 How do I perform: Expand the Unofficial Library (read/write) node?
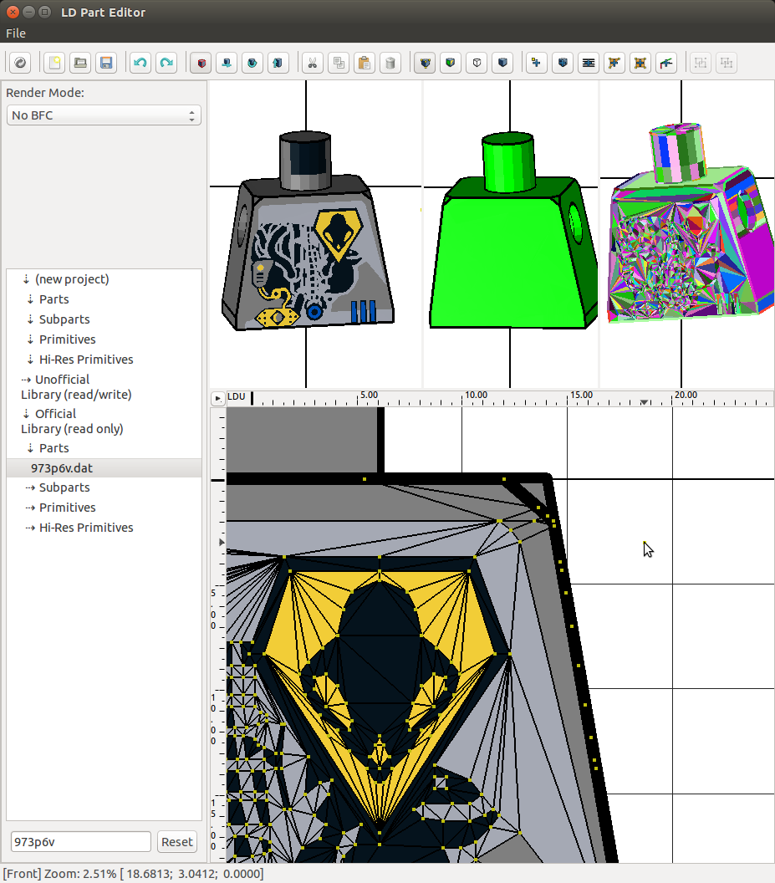tap(26, 380)
